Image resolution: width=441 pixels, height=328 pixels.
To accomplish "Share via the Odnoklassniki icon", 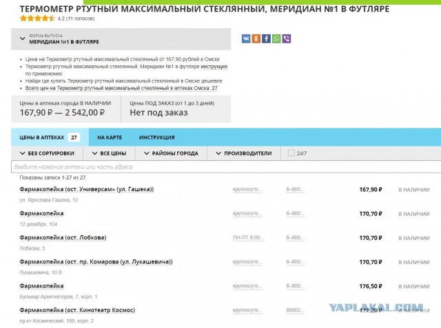I will (x=256, y=39).
